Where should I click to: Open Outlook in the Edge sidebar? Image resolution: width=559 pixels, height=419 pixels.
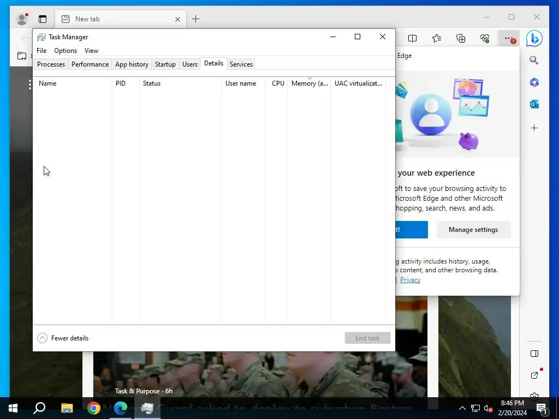[534, 104]
